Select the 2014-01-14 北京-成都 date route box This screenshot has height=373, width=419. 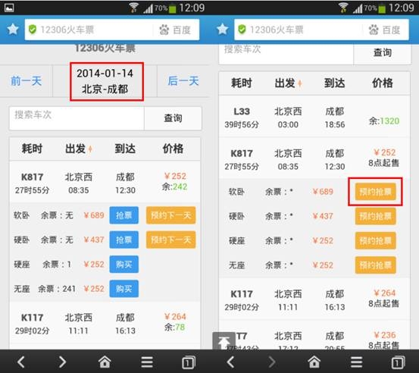[x=107, y=82]
